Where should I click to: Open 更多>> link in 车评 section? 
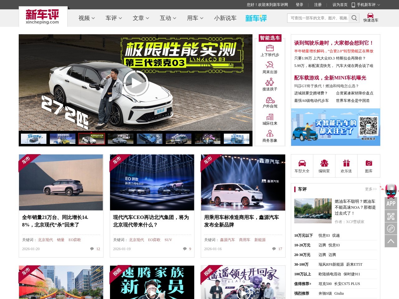(371, 189)
